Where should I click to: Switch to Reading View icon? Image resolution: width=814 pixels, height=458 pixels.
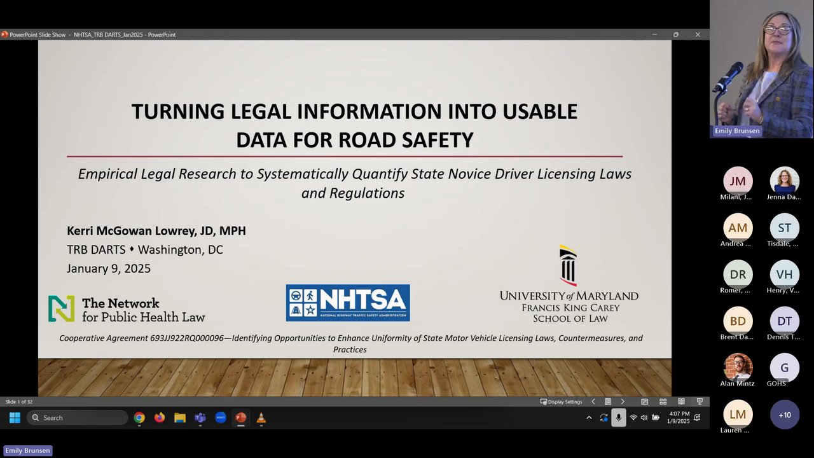pyautogui.click(x=681, y=401)
